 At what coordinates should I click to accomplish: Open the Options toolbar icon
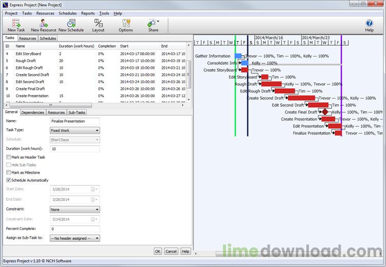coord(126,23)
